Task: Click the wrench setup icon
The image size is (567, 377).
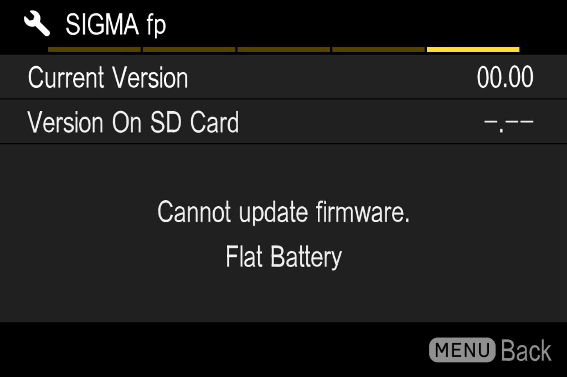Action: click(x=37, y=24)
